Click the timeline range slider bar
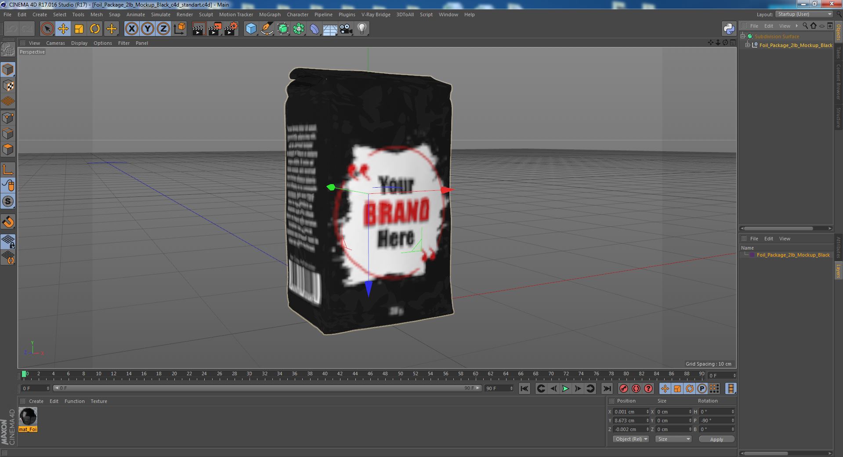The width and height of the screenshot is (843, 457). tap(267, 388)
